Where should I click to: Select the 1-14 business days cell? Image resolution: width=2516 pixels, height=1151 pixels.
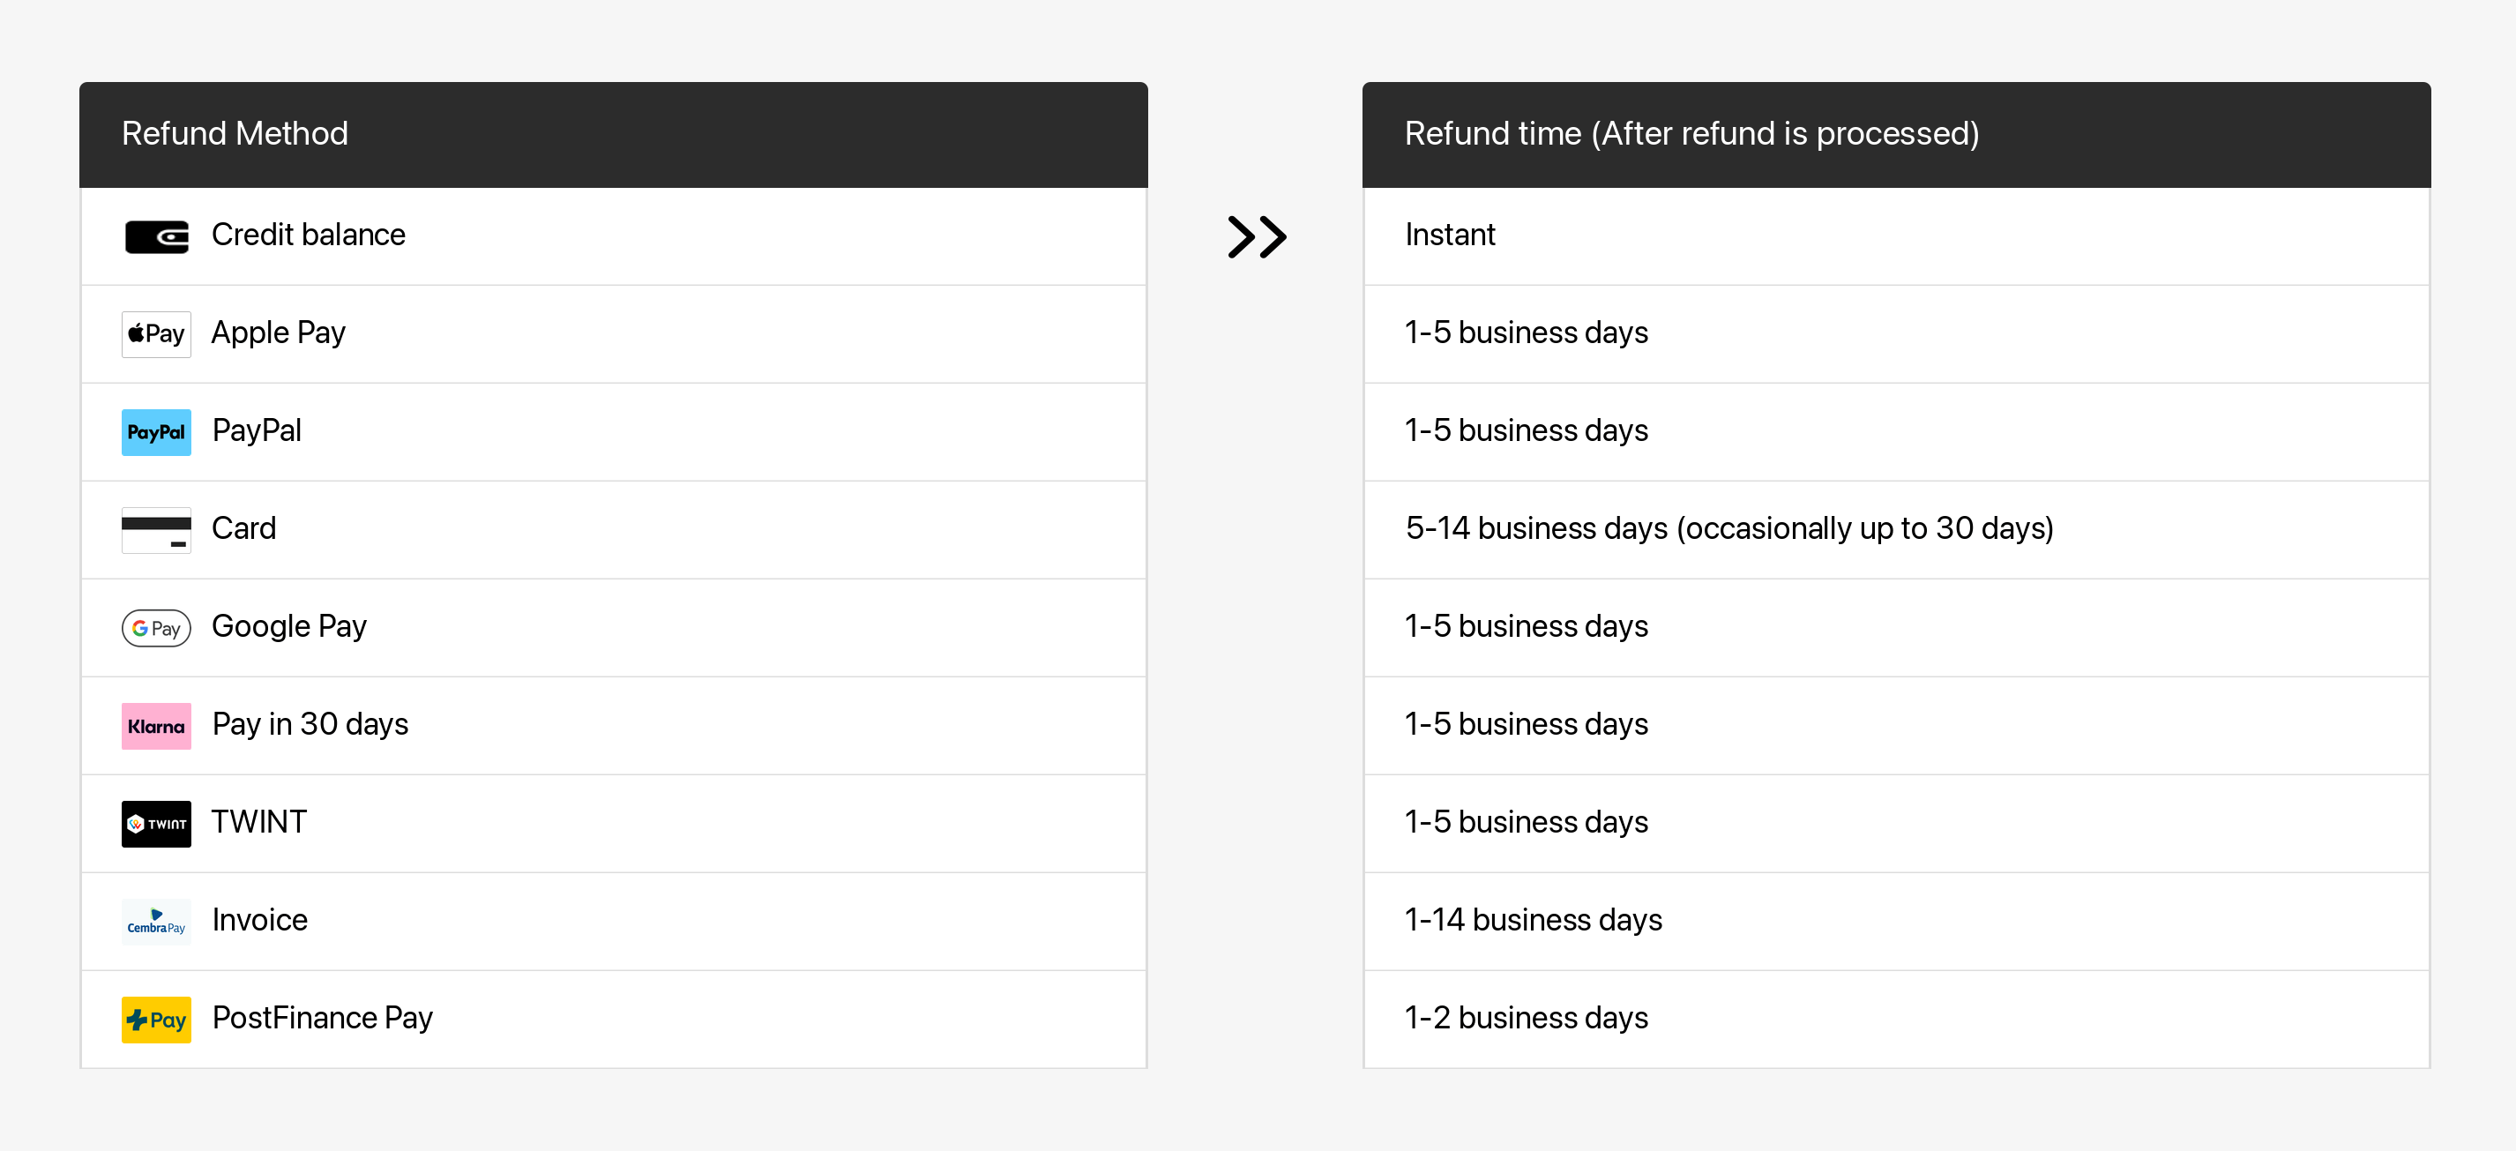coord(1896,921)
